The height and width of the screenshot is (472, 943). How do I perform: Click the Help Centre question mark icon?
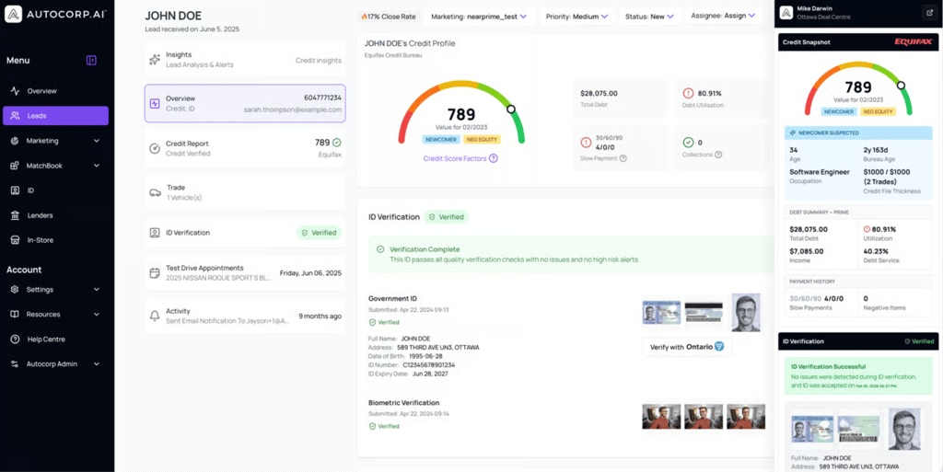coord(15,340)
